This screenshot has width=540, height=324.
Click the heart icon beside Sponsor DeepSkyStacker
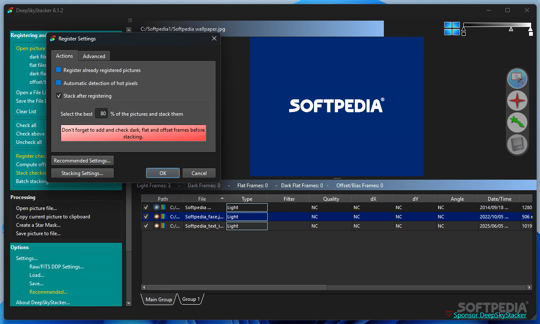pos(449,314)
